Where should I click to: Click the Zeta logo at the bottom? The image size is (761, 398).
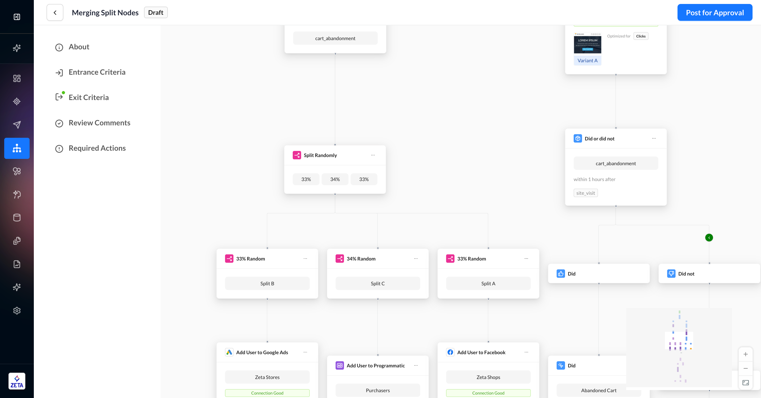coord(17,381)
